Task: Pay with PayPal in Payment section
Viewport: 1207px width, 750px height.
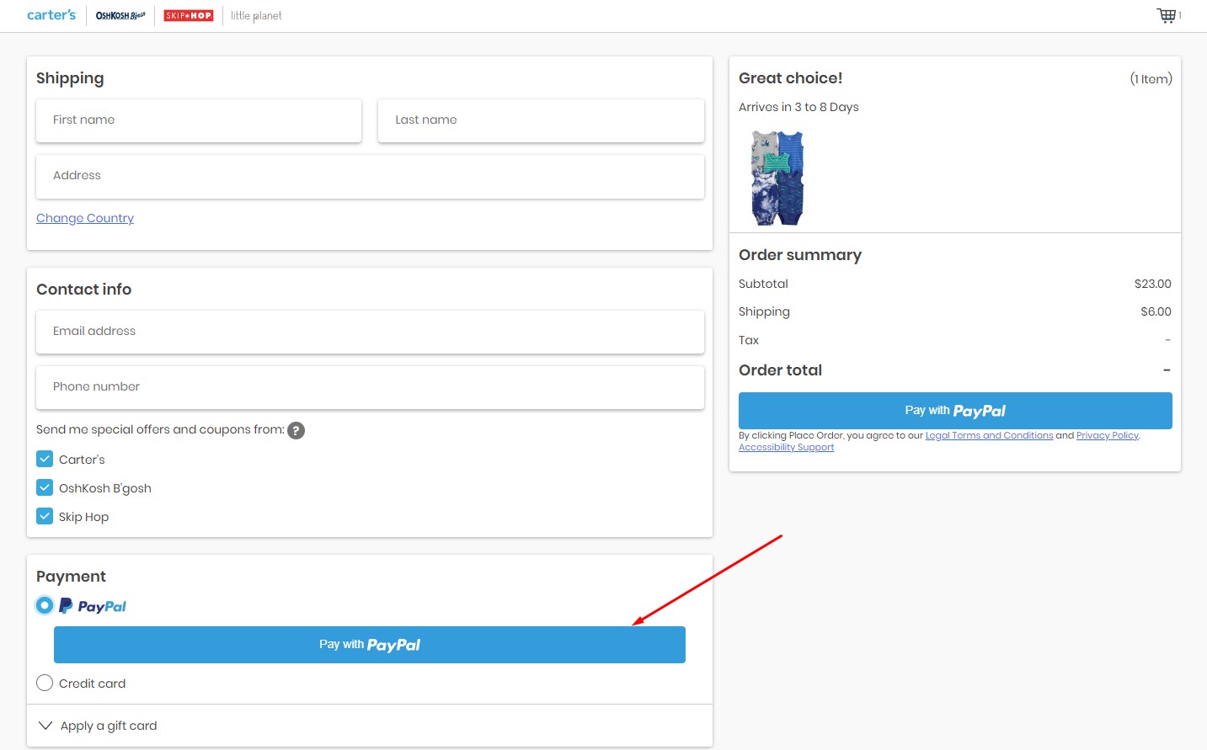Action: pos(370,645)
